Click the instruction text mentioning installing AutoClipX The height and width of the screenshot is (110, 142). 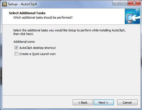pos(69,30)
